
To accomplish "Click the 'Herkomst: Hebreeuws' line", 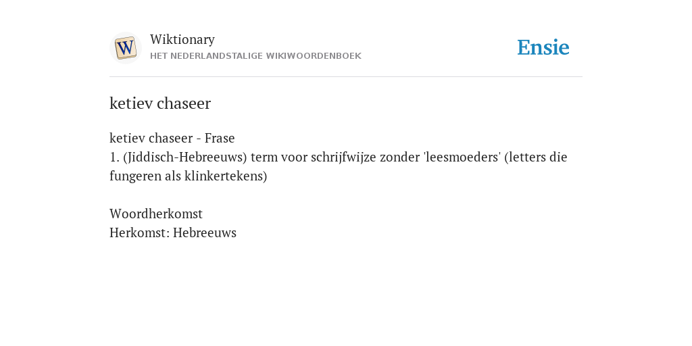I will [173, 232].
